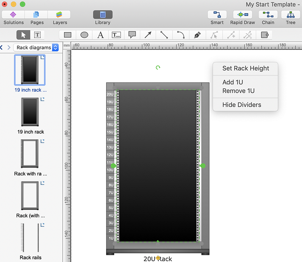
Task: Pick the Text tool with letter A
Action: pos(100,35)
